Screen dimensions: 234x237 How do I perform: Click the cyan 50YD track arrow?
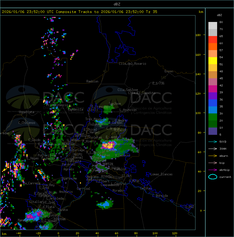[x=213, y=142]
